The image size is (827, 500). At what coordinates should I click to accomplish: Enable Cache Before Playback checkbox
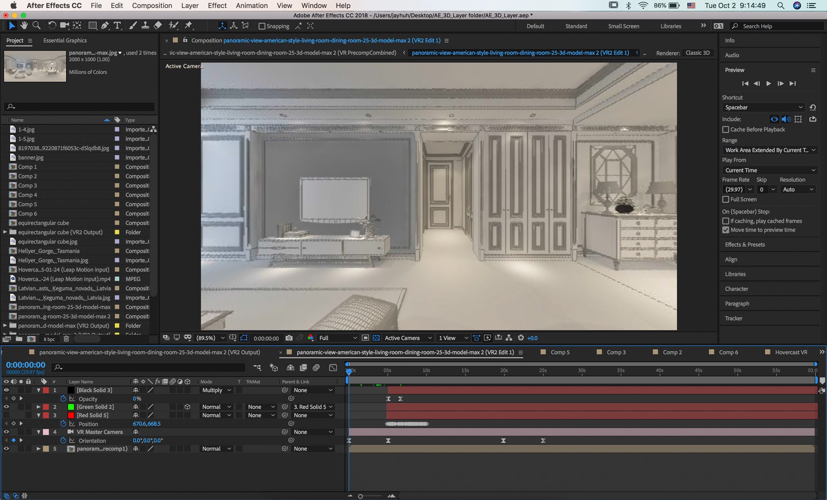point(726,129)
